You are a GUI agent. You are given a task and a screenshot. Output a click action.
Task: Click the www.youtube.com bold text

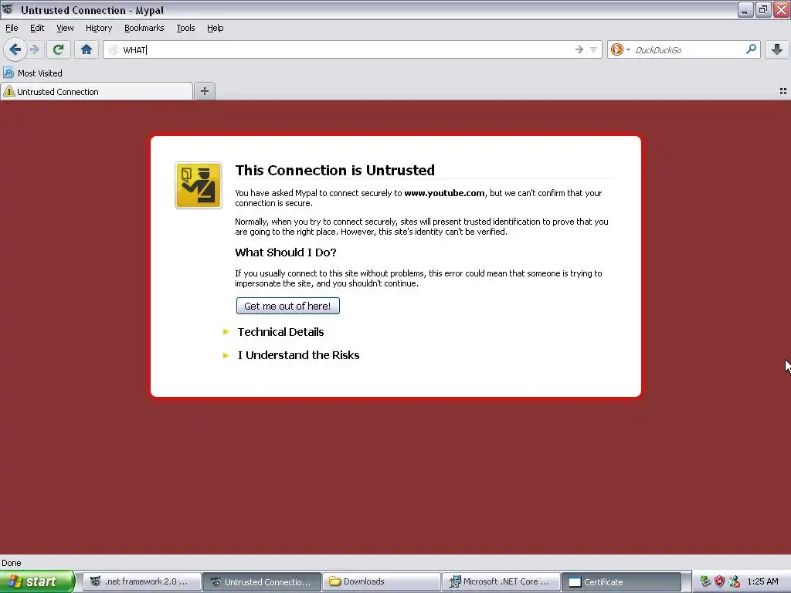tap(444, 192)
